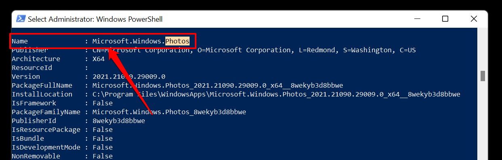Click the PublisherId value 8wekyb3d8bbwe
This screenshot has height=160, width=502.
119,121
